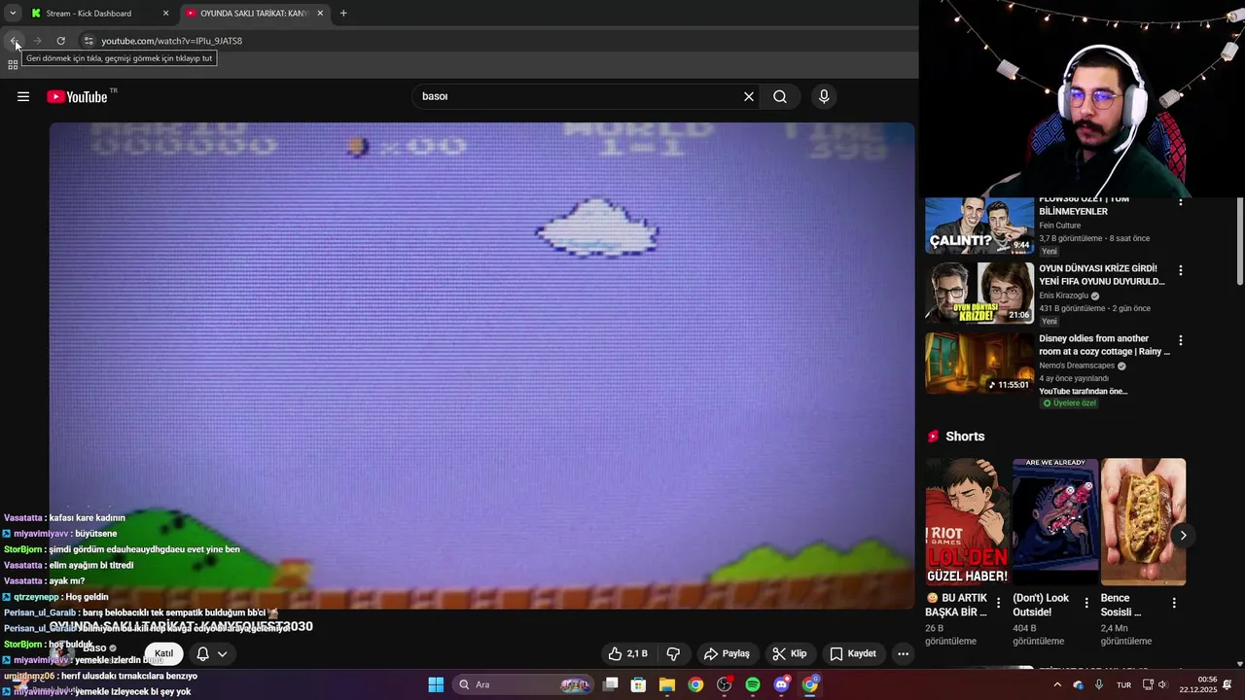This screenshot has height=700, width=1245.
Task: Open the notification bell dropdown
Action: tap(211, 653)
